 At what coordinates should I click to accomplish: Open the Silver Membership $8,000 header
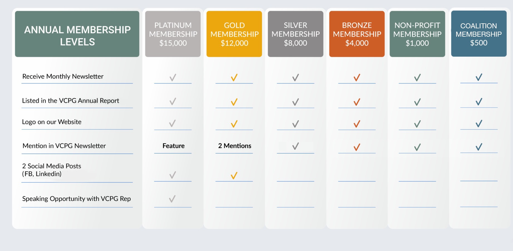click(x=295, y=34)
